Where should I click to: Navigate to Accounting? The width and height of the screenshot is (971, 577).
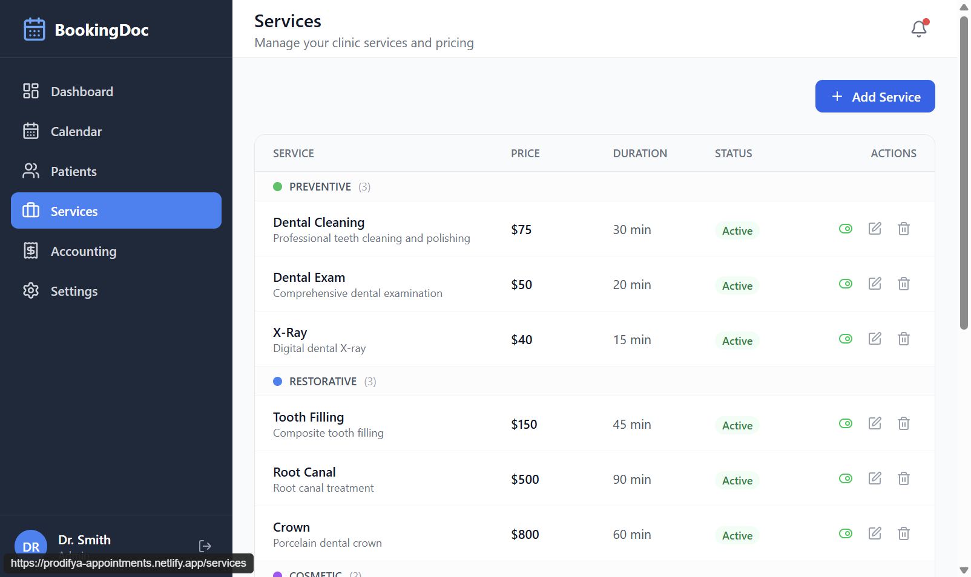(116, 251)
